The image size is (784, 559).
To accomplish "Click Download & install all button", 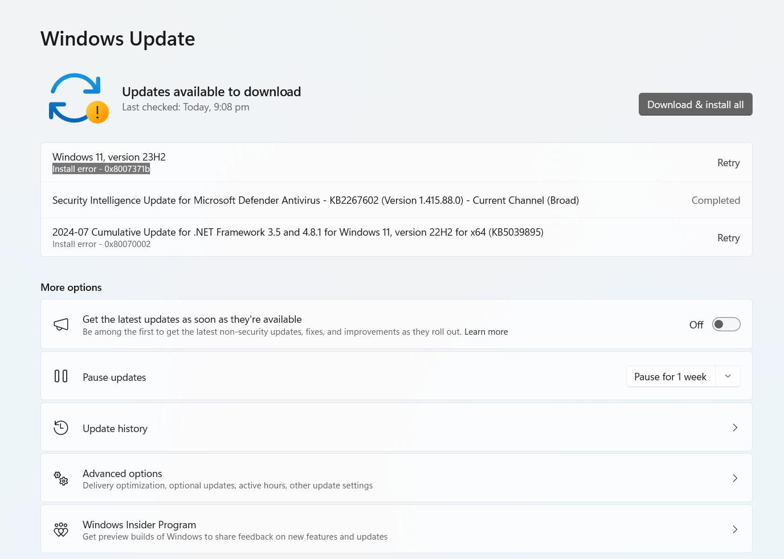I will pyautogui.click(x=695, y=104).
